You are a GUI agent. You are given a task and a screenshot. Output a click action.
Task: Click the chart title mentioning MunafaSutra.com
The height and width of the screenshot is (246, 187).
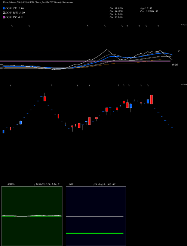point(38,3)
